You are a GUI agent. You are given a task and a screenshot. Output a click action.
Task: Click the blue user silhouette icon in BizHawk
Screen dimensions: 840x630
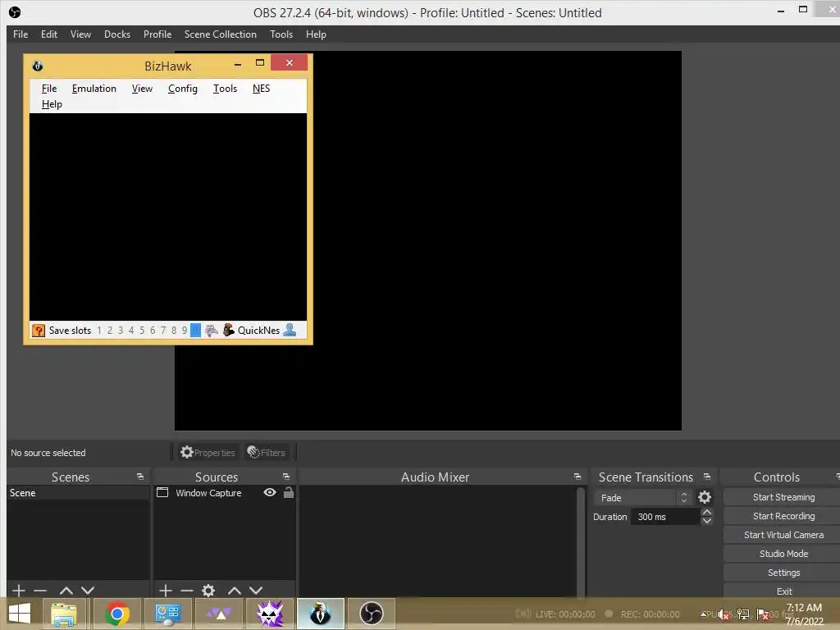coord(290,330)
